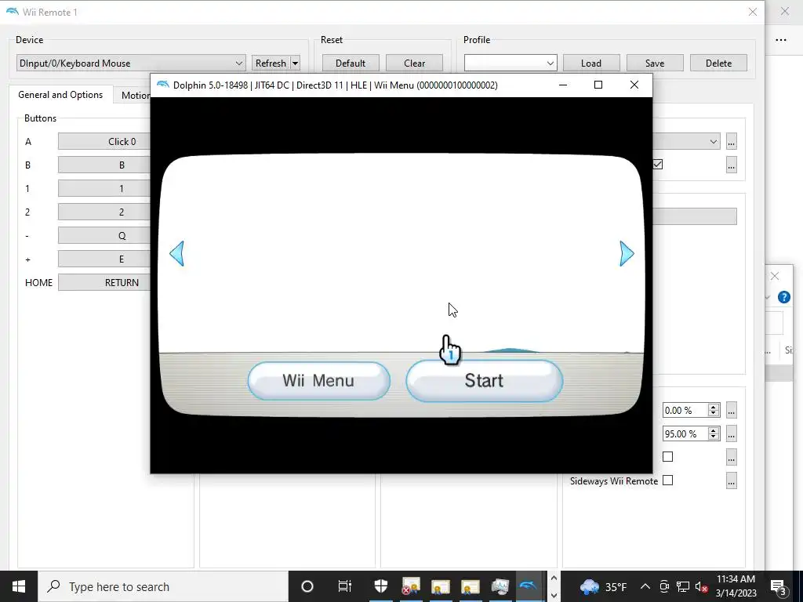The width and height of the screenshot is (803, 602).
Task: Increase the 95.00 % spinner value
Action: 714,430
